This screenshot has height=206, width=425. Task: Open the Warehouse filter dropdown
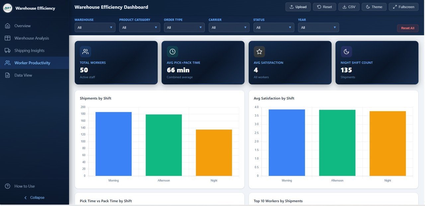(x=95, y=27)
